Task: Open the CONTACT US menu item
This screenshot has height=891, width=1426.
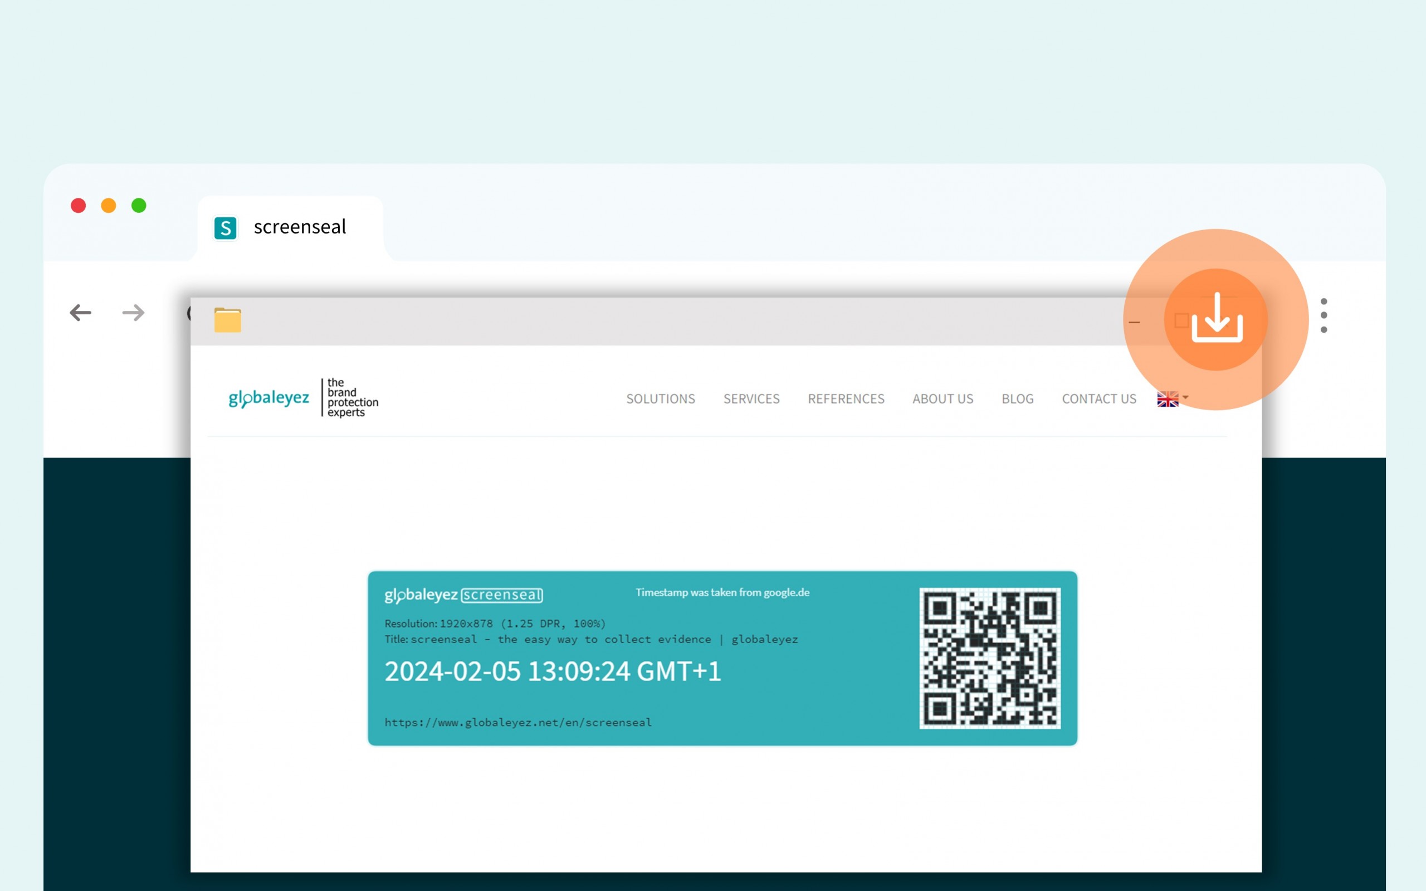Action: pyautogui.click(x=1098, y=399)
